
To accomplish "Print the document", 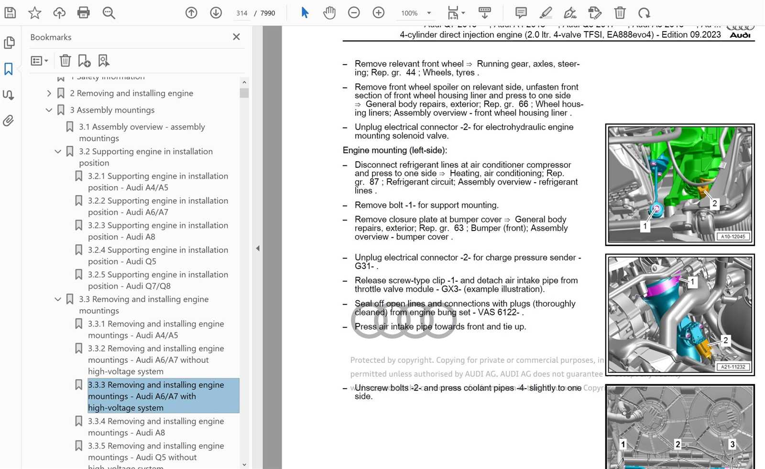I will [84, 13].
